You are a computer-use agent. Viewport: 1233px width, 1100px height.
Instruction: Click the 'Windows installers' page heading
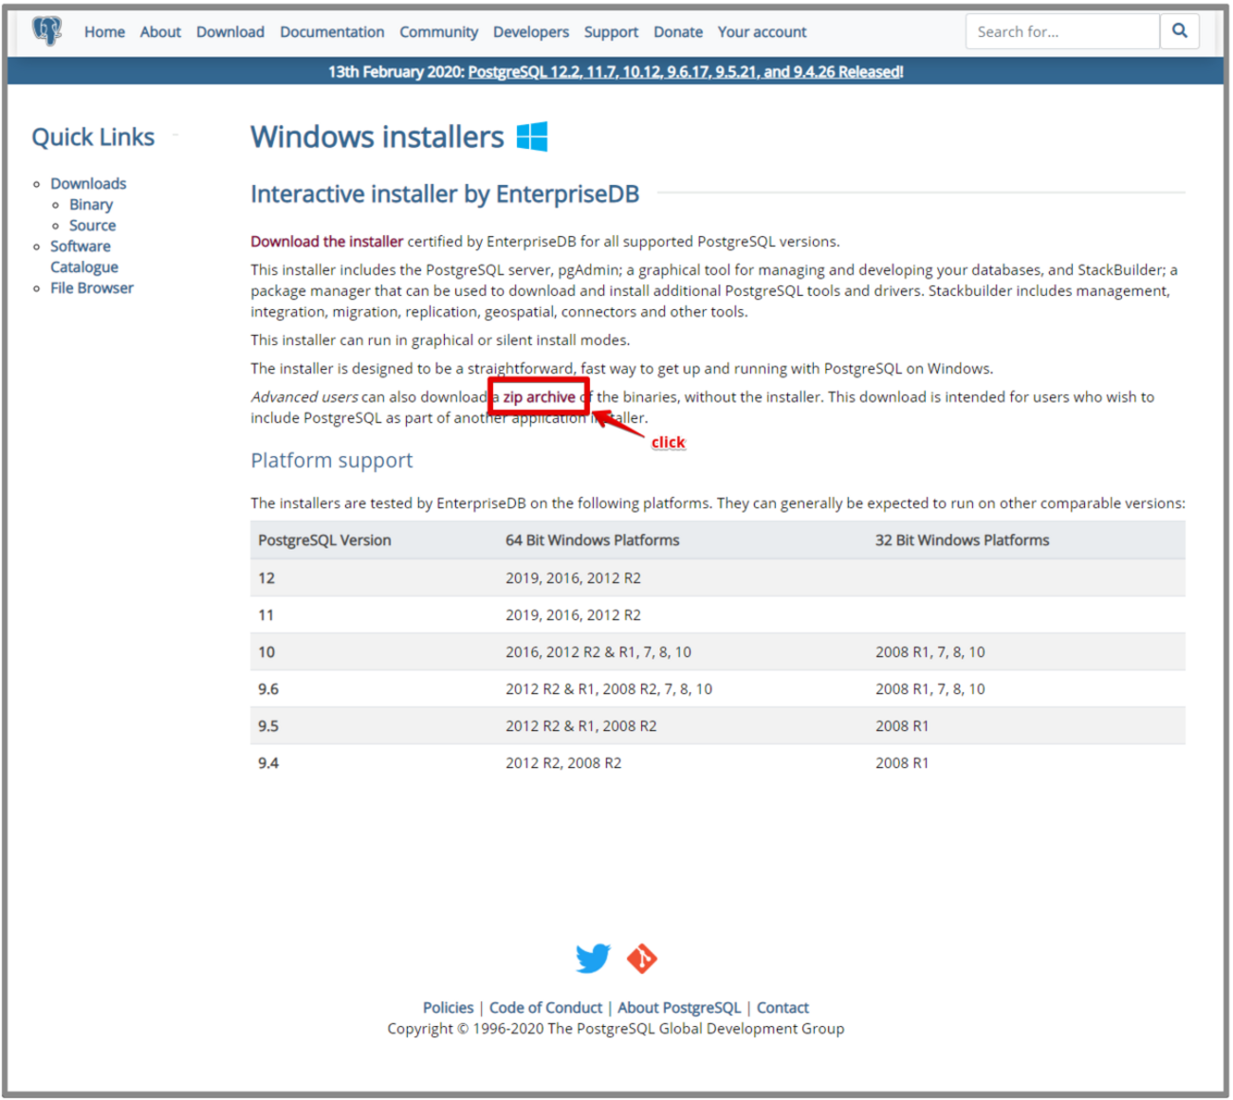tap(377, 137)
